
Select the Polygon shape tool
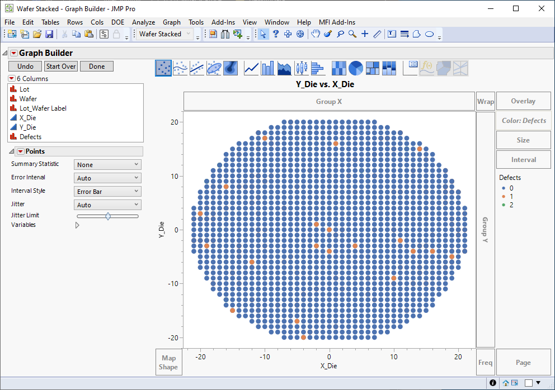tap(417, 34)
